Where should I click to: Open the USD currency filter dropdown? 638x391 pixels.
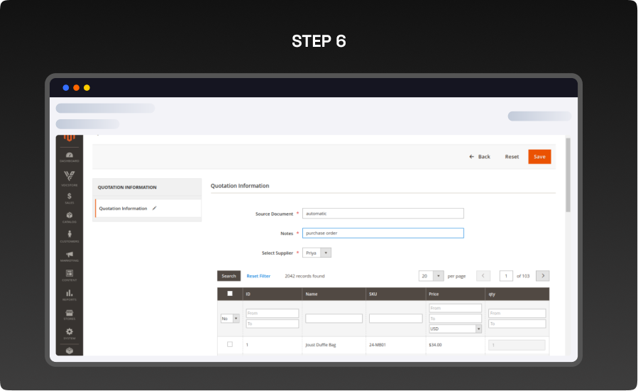click(x=455, y=329)
